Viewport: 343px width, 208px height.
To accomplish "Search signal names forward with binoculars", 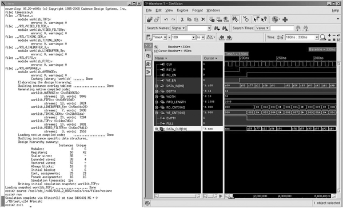I will 217,28.
